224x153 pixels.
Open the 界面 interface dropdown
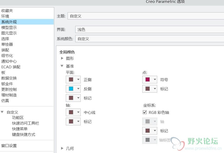coord(150,29)
